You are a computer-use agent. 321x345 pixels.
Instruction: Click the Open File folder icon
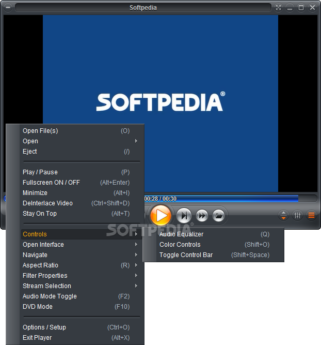218,216
